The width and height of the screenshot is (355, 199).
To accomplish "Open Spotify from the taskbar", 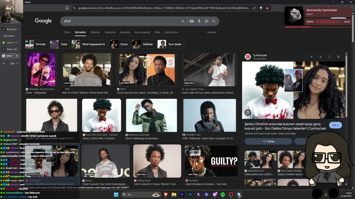I will pyautogui.click(x=223, y=195).
